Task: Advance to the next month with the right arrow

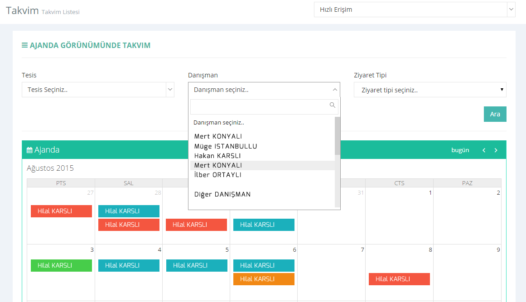Action: pyautogui.click(x=496, y=150)
